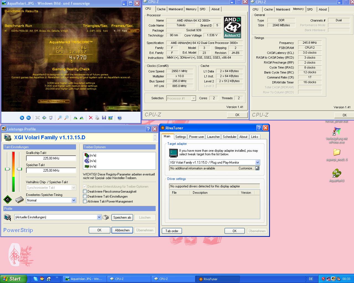The height and width of the screenshot is (283, 354).
Task: Adjust the Speicher-Takt right slider handle
Action: pos(19,169)
